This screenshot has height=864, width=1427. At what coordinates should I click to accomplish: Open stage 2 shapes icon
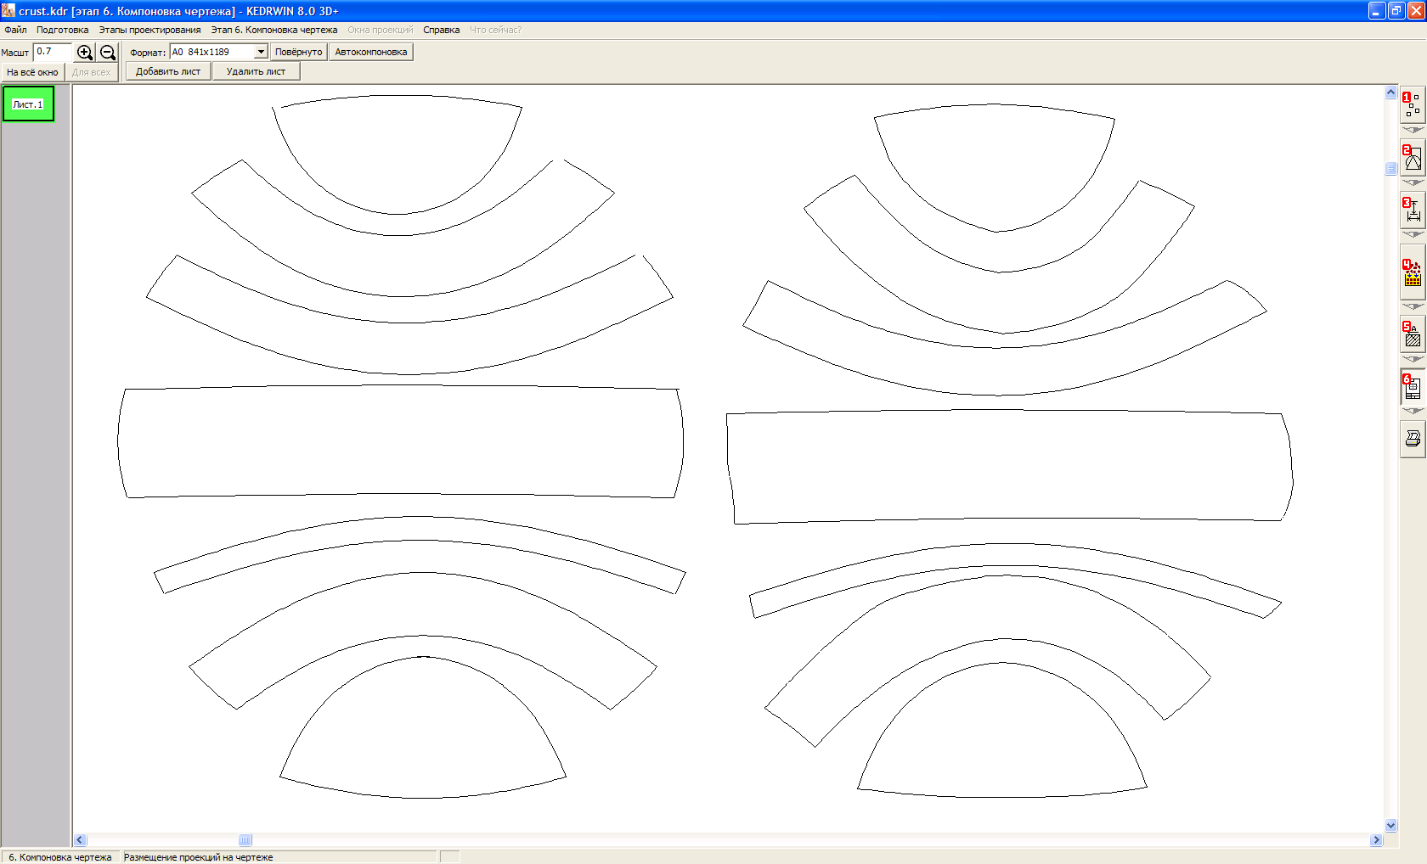click(x=1413, y=158)
